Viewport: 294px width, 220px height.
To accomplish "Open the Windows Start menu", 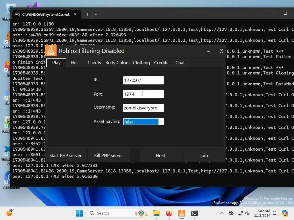I will pos(79,213).
